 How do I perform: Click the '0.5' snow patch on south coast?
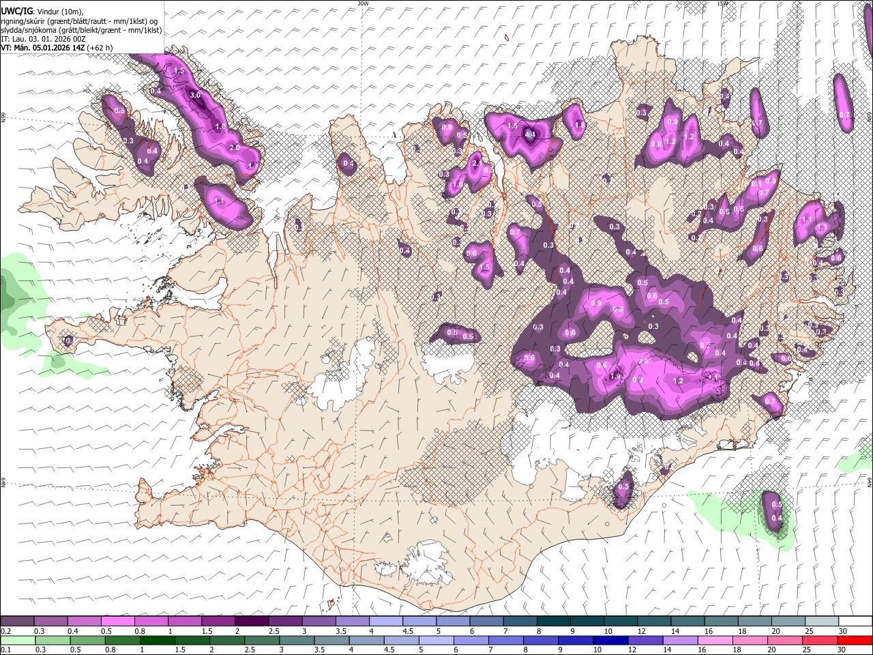(623, 488)
